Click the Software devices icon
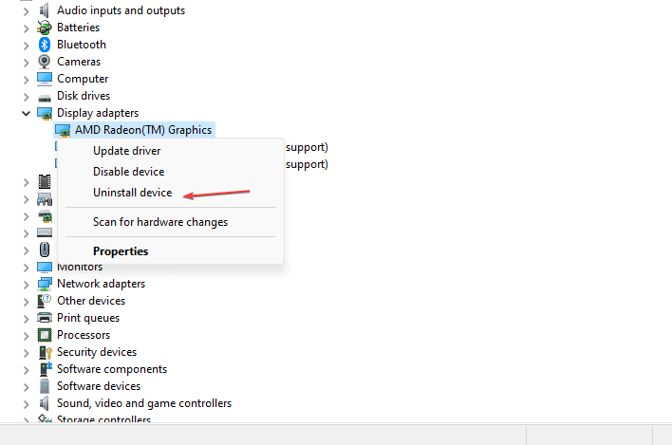The height and width of the screenshot is (445, 672). pyautogui.click(x=45, y=386)
